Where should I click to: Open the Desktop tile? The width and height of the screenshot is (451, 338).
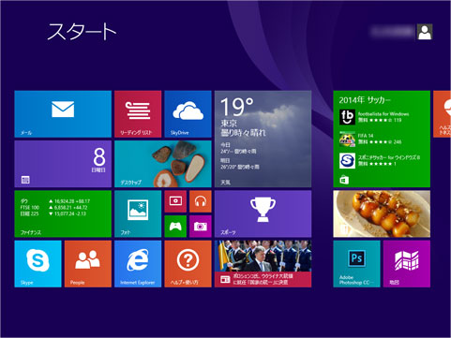pos(163,164)
